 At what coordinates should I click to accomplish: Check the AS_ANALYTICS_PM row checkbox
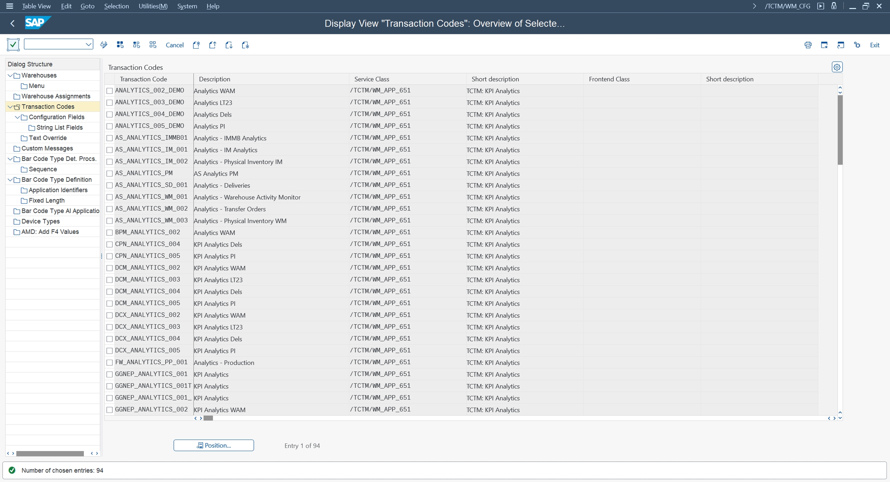click(x=110, y=174)
